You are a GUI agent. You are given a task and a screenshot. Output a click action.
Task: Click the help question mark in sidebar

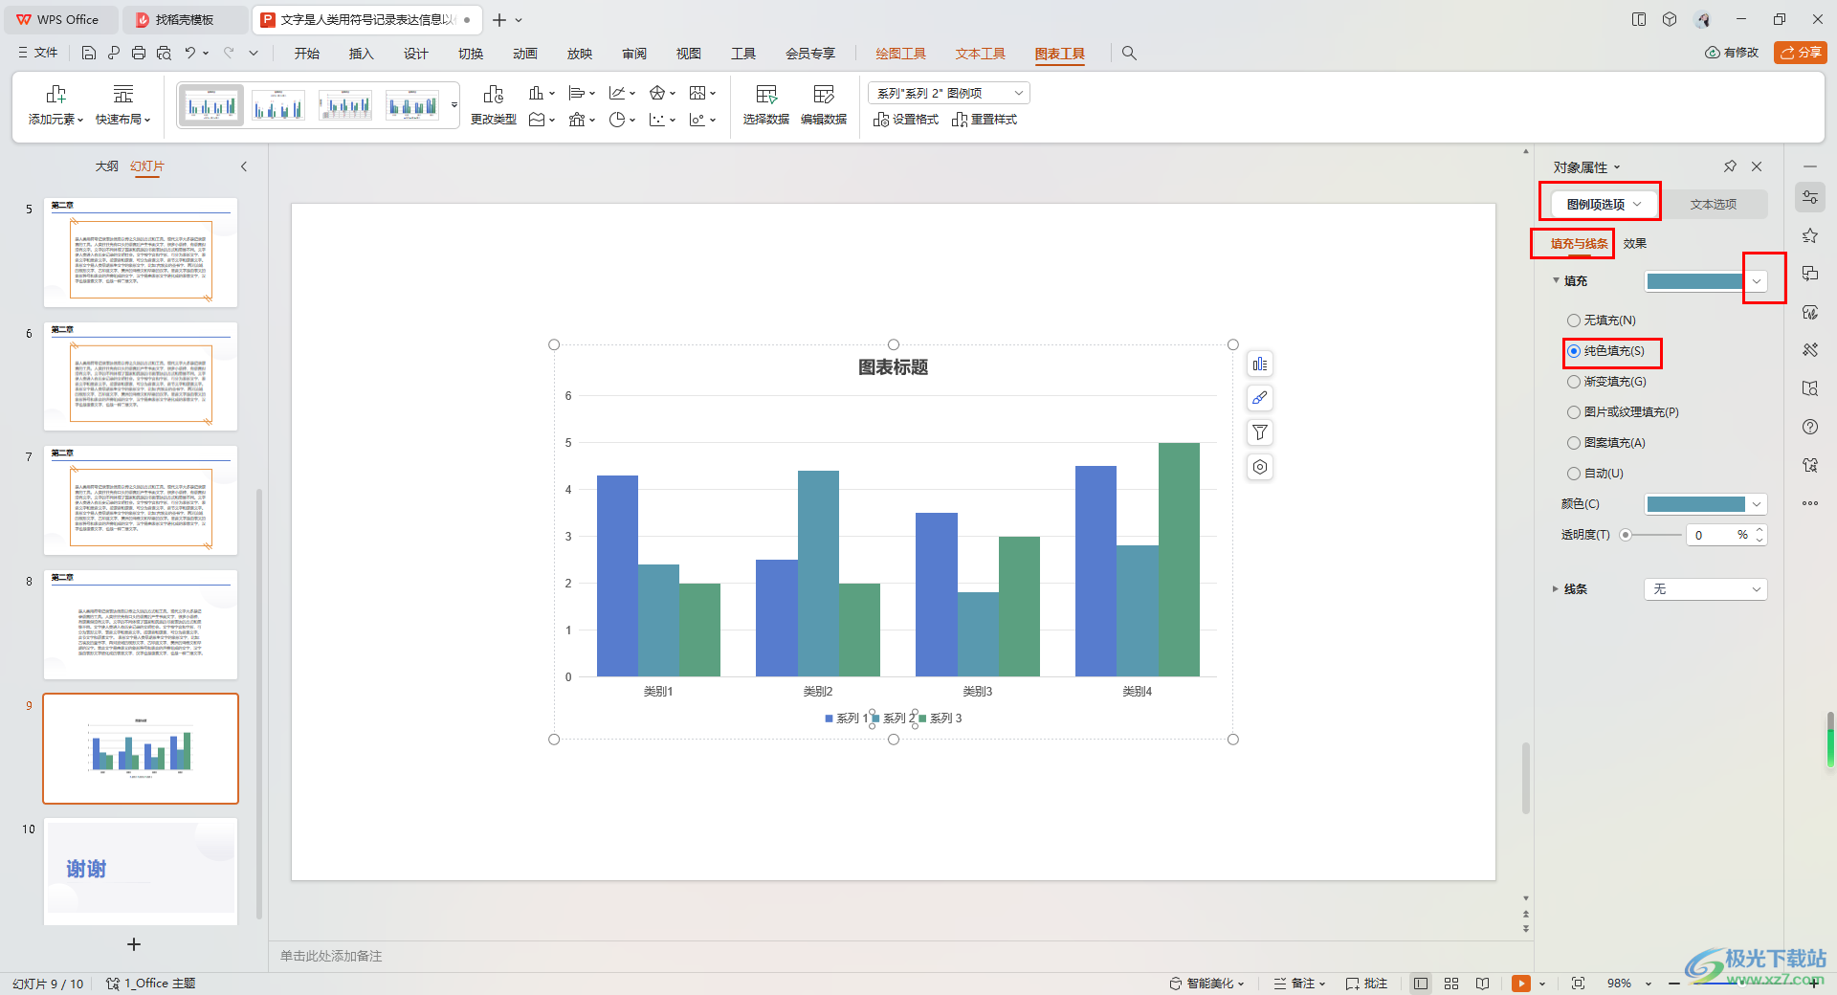point(1810,427)
